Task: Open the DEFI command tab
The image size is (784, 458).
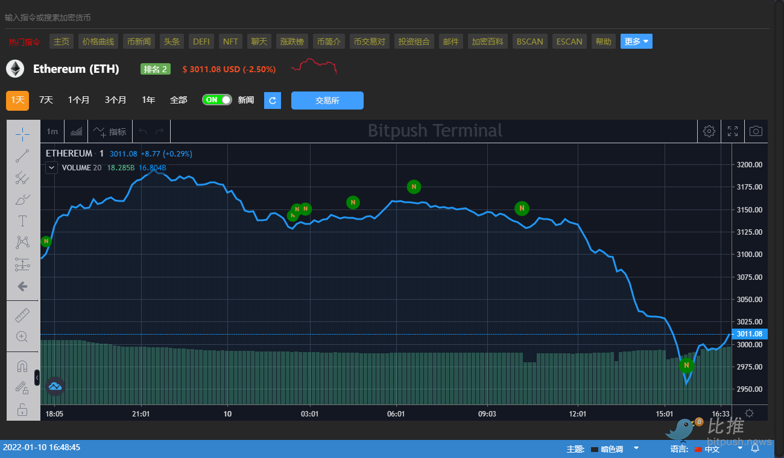Action: tap(201, 42)
